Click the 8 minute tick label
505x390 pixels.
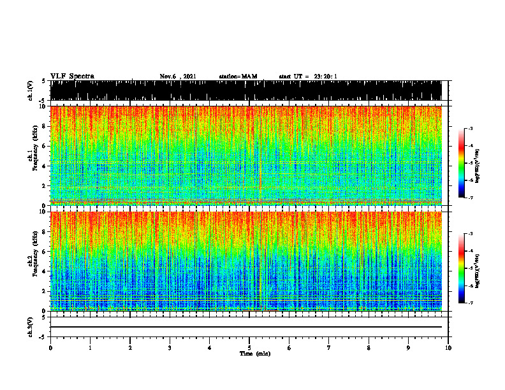(x=369, y=348)
